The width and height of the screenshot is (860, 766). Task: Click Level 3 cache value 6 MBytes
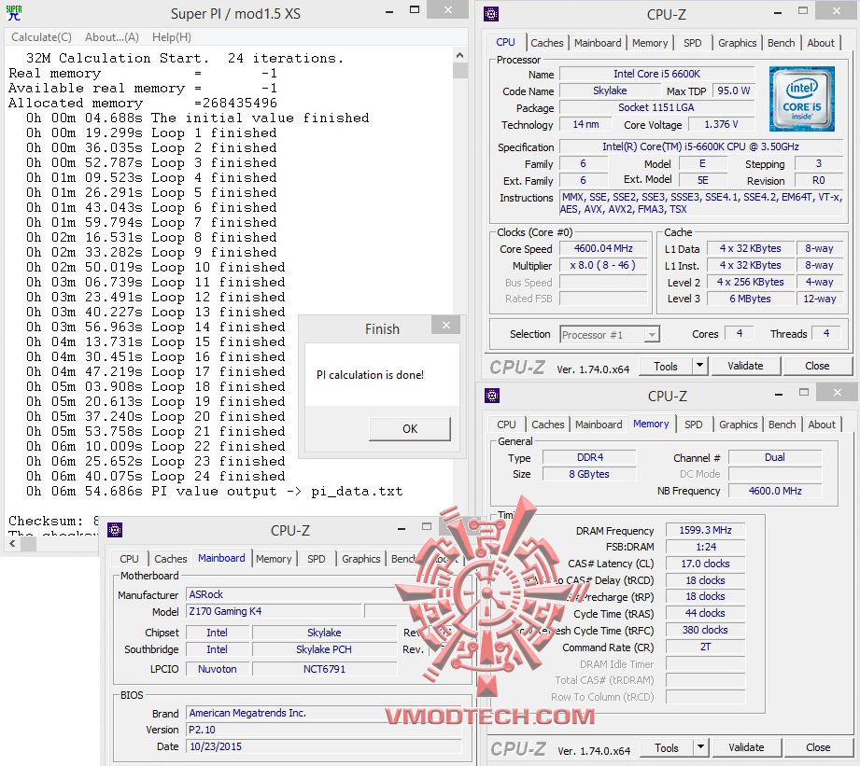coord(751,299)
